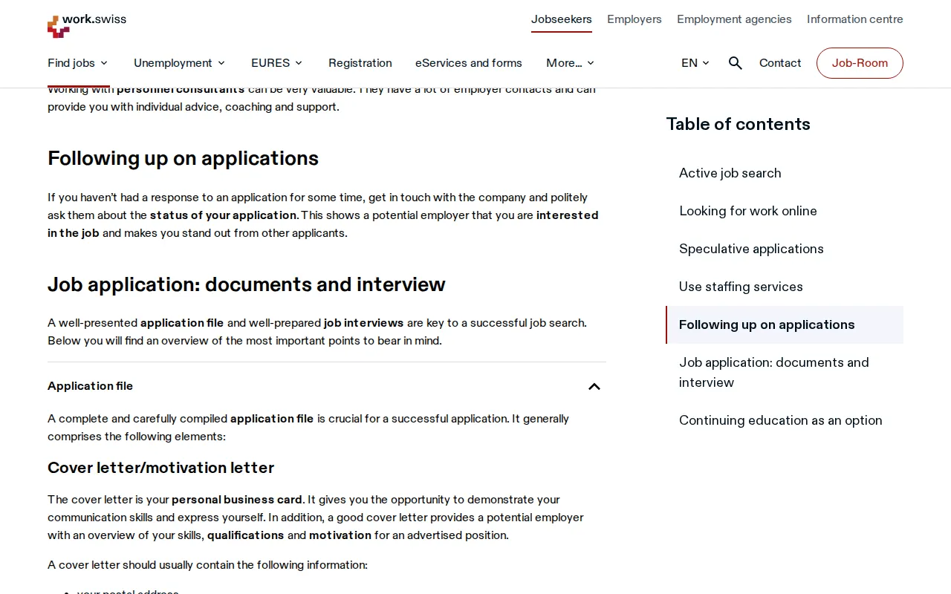
Task: Open the EN language selector
Action: pyautogui.click(x=695, y=63)
